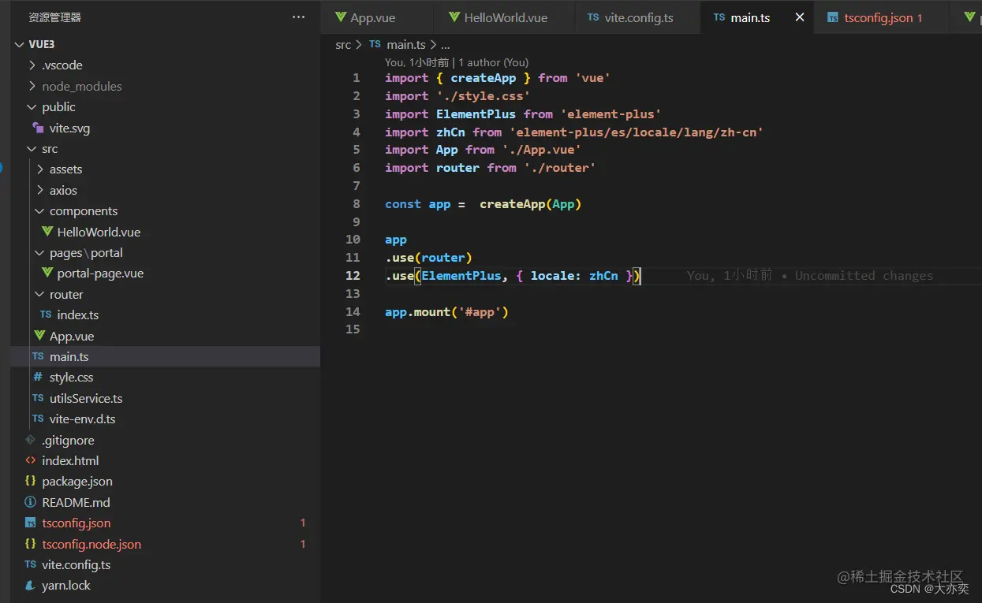
Task: Click line number 8 in the gutter
Action: pyautogui.click(x=357, y=204)
